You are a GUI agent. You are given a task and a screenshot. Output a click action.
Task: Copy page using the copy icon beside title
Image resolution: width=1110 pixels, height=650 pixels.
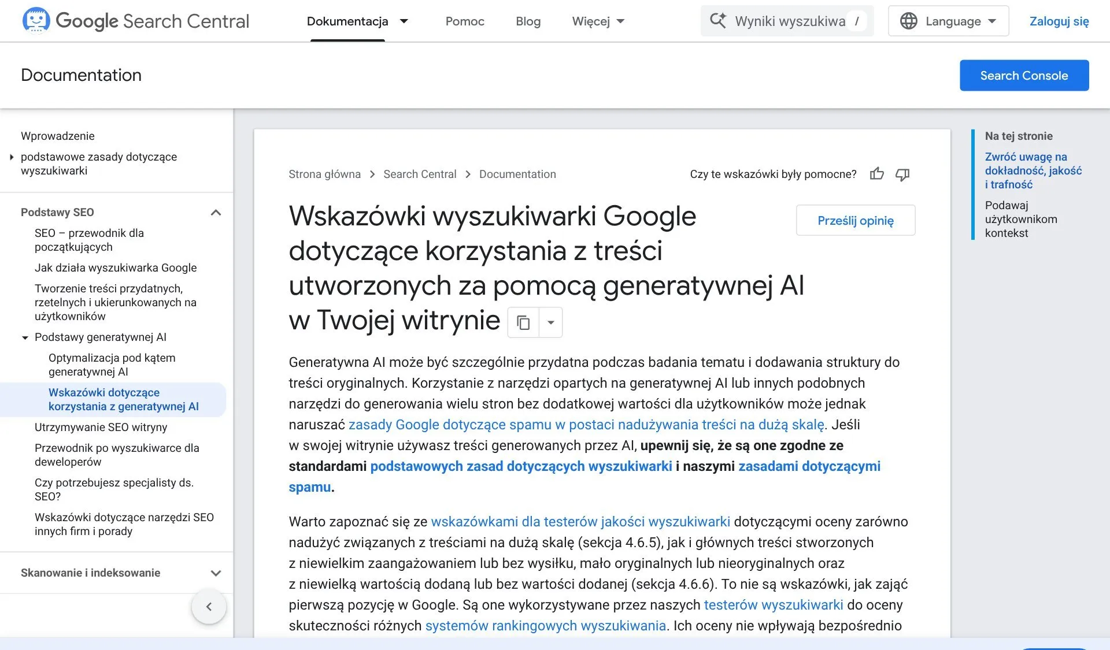click(x=523, y=322)
